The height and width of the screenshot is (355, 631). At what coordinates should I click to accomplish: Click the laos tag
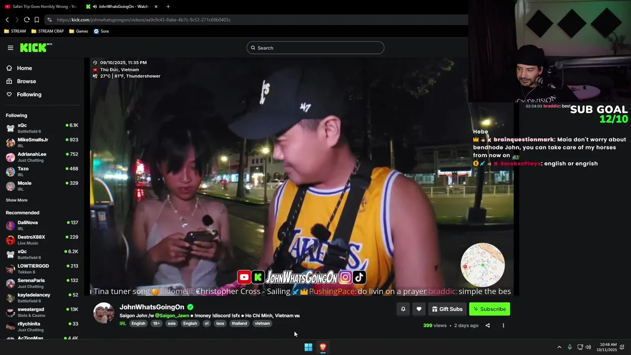click(220, 323)
